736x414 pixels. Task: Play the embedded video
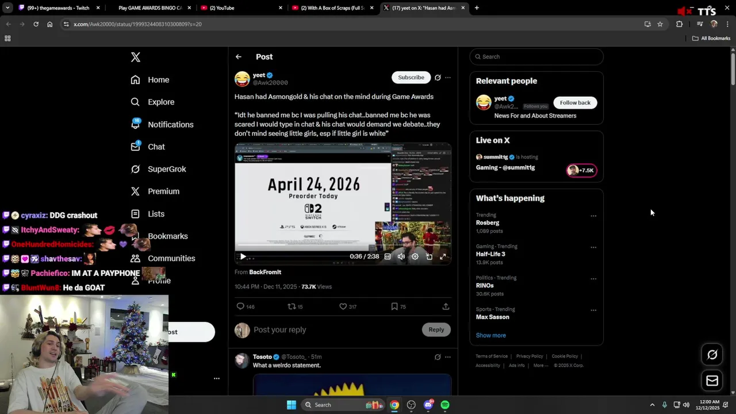click(243, 256)
